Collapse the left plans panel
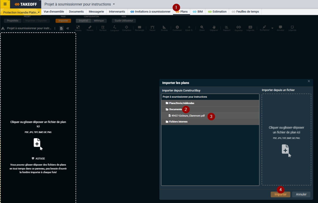The image size is (318, 203). 68,28
